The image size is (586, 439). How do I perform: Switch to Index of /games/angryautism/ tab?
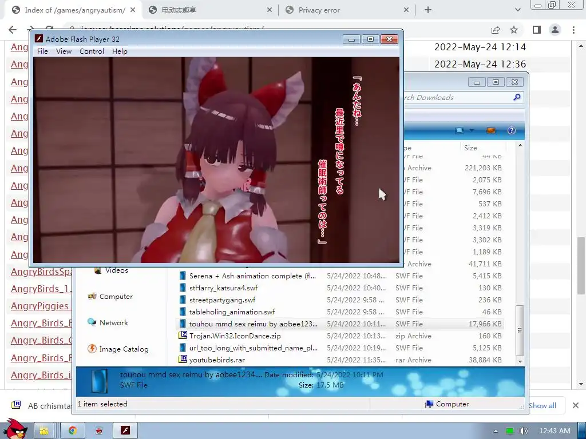pos(73,10)
